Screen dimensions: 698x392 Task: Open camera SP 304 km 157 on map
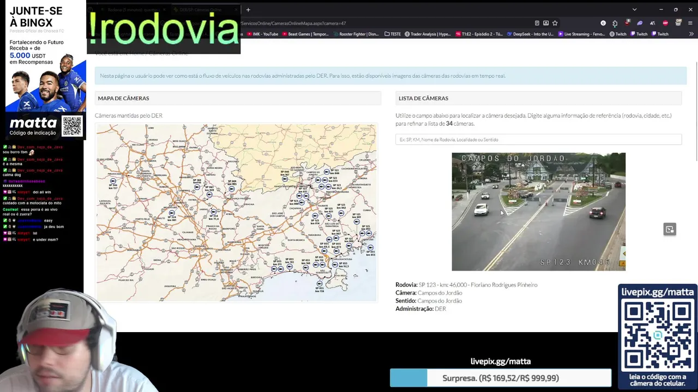[113, 181]
